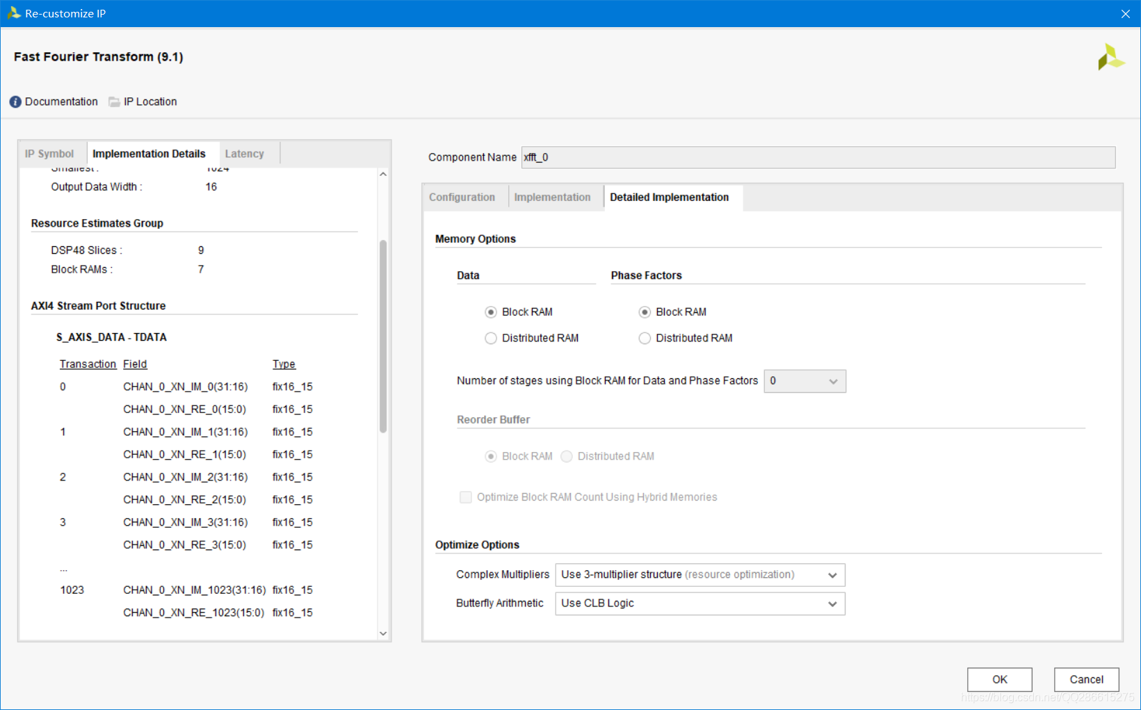
Task: Open the Documentation info icon
Action: point(15,102)
